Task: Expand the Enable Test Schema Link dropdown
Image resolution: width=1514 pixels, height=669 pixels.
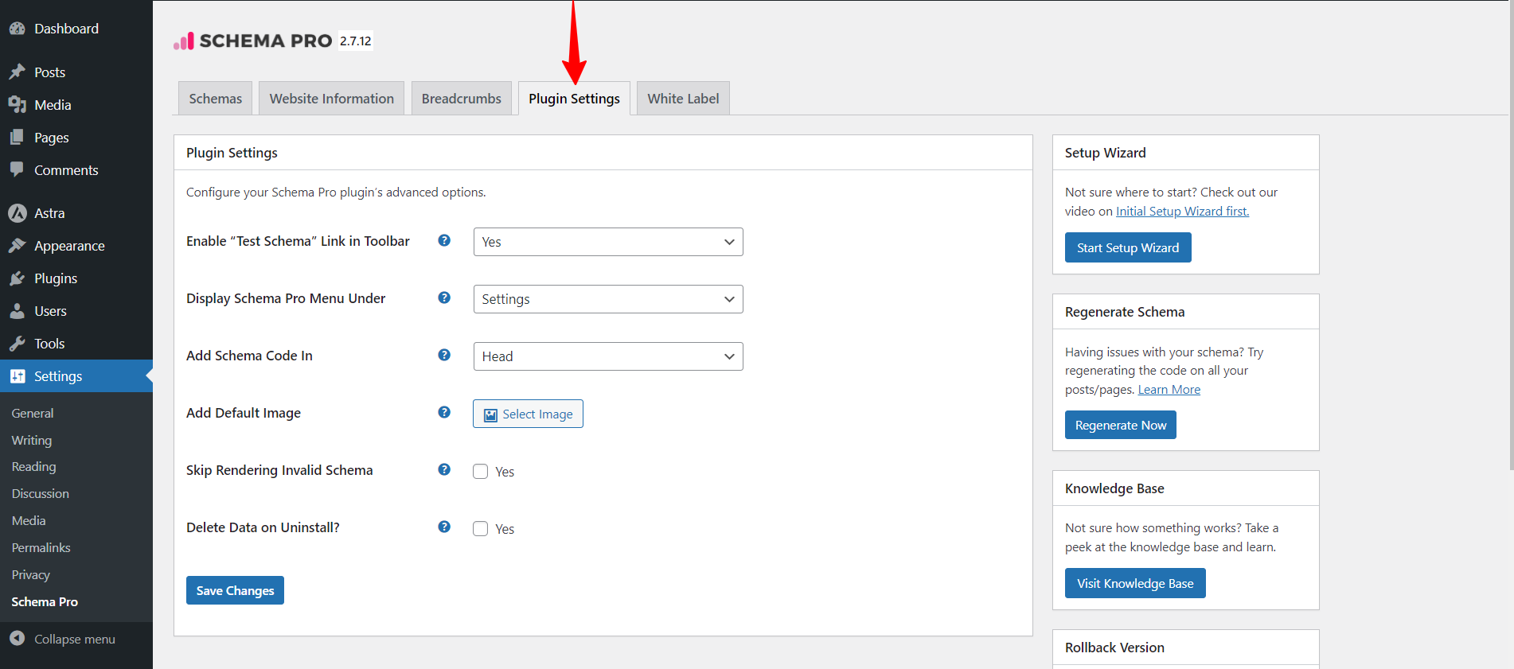Action: tap(607, 242)
